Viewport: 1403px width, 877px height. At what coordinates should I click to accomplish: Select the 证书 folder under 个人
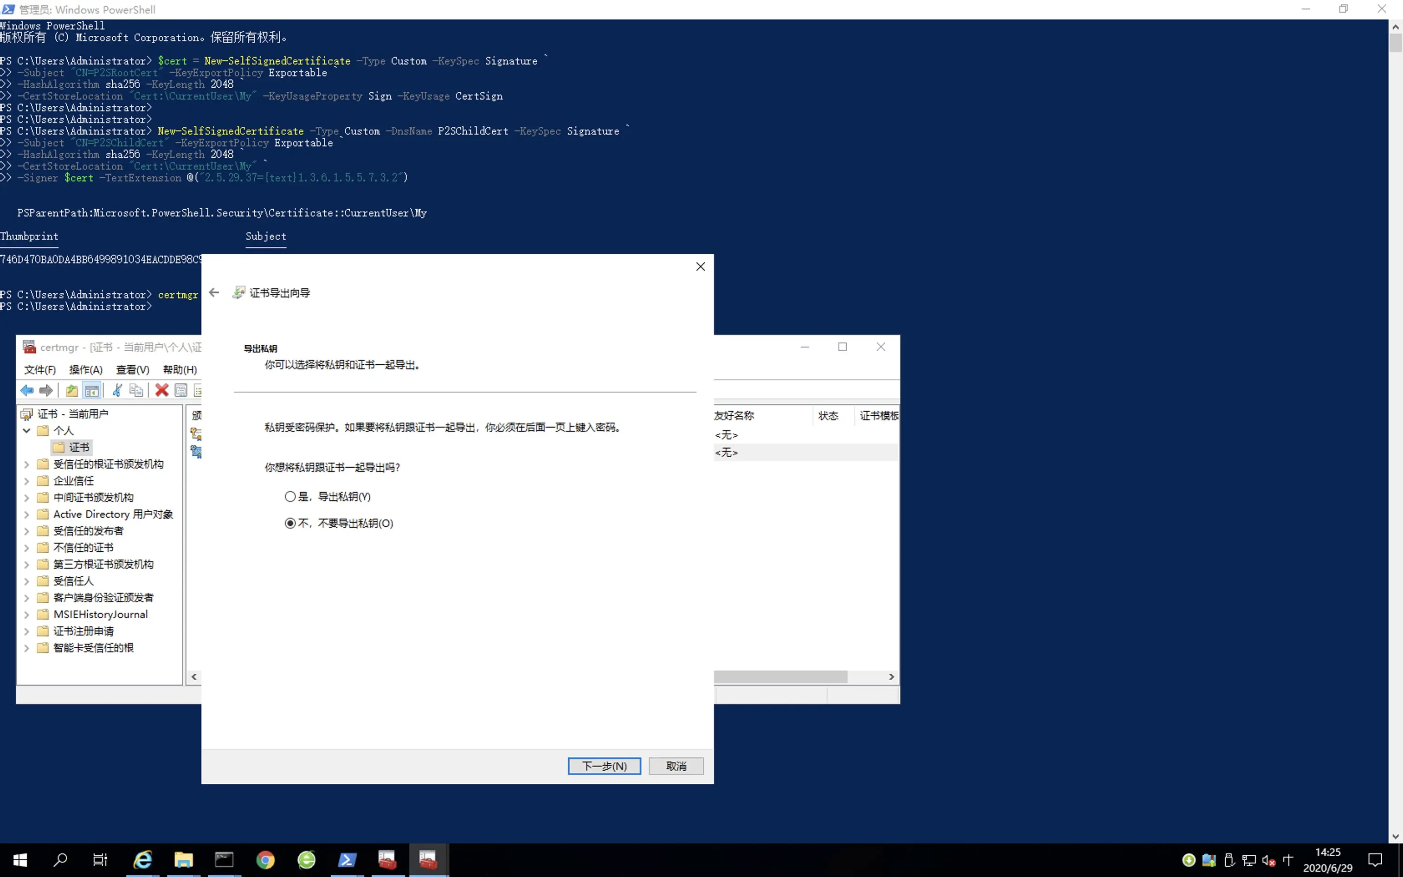coord(79,447)
